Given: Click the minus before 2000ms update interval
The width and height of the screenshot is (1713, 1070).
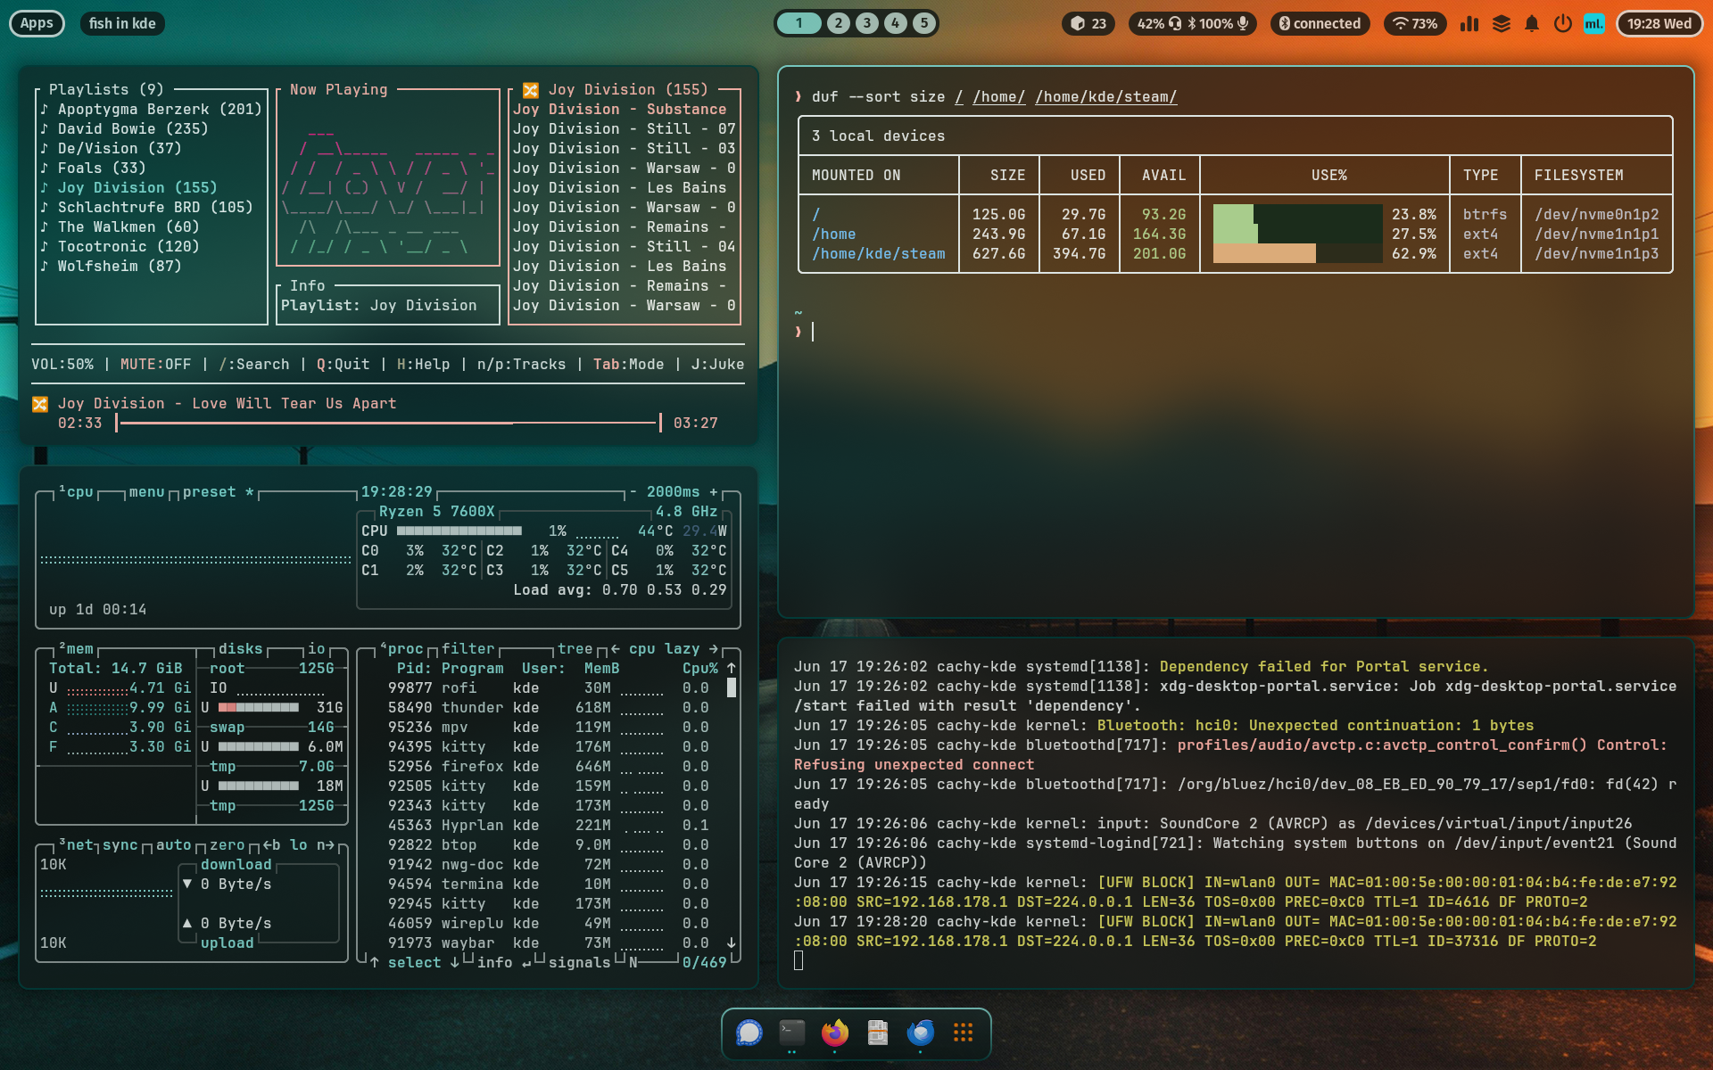Looking at the screenshot, I should (633, 492).
